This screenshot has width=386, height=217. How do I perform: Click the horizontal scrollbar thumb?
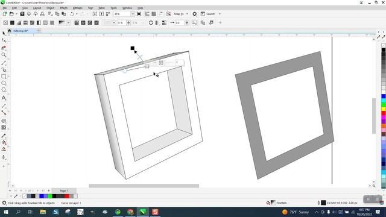coord(144,186)
